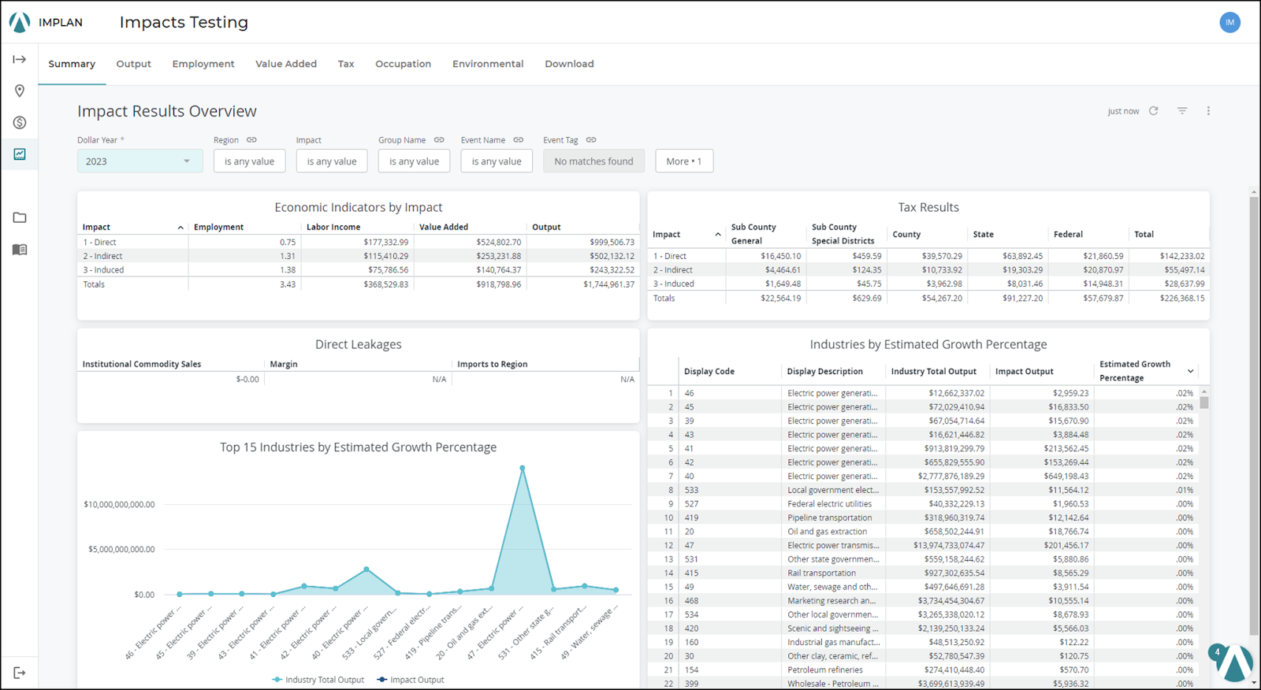1261x690 pixels.
Task: Click the No matches found Event Tag filter
Action: [x=593, y=161]
